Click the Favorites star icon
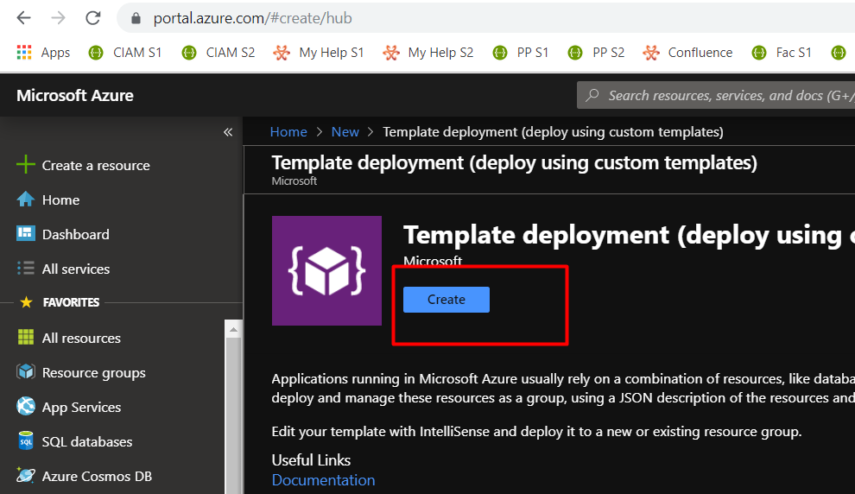The image size is (855, 494). pos(26,302)
